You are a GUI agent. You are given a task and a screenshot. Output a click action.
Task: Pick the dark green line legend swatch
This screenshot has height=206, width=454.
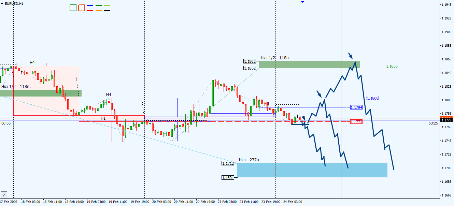99,6
